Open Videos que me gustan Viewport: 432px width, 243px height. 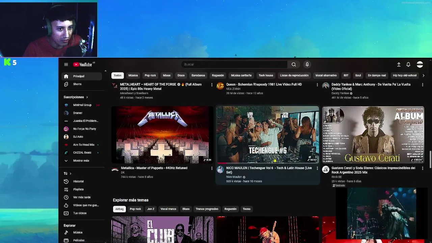[82, 205]
